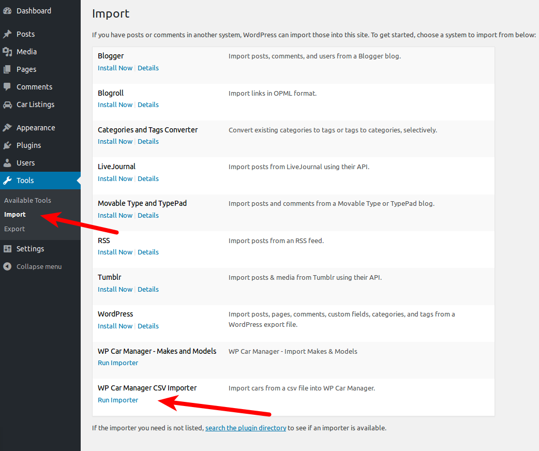Screen dimensions: 539x451
Task: Open Available Tools submenu item
Action: coord(27,200)
